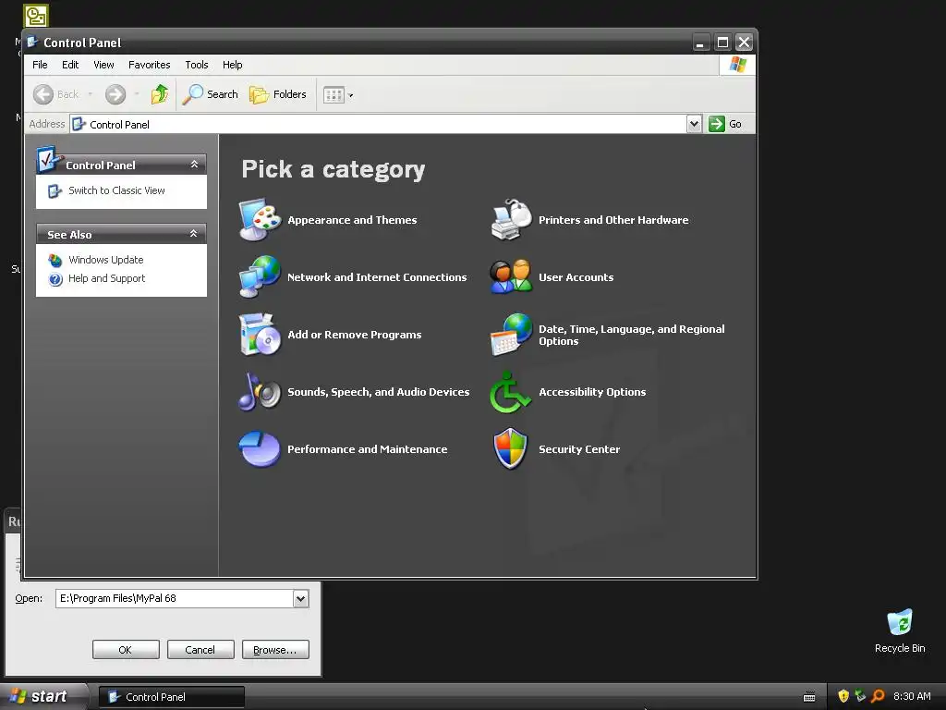Screen dimensions: 946x710
Task: Open the Help menu
Action: click(x=232, y=65)
